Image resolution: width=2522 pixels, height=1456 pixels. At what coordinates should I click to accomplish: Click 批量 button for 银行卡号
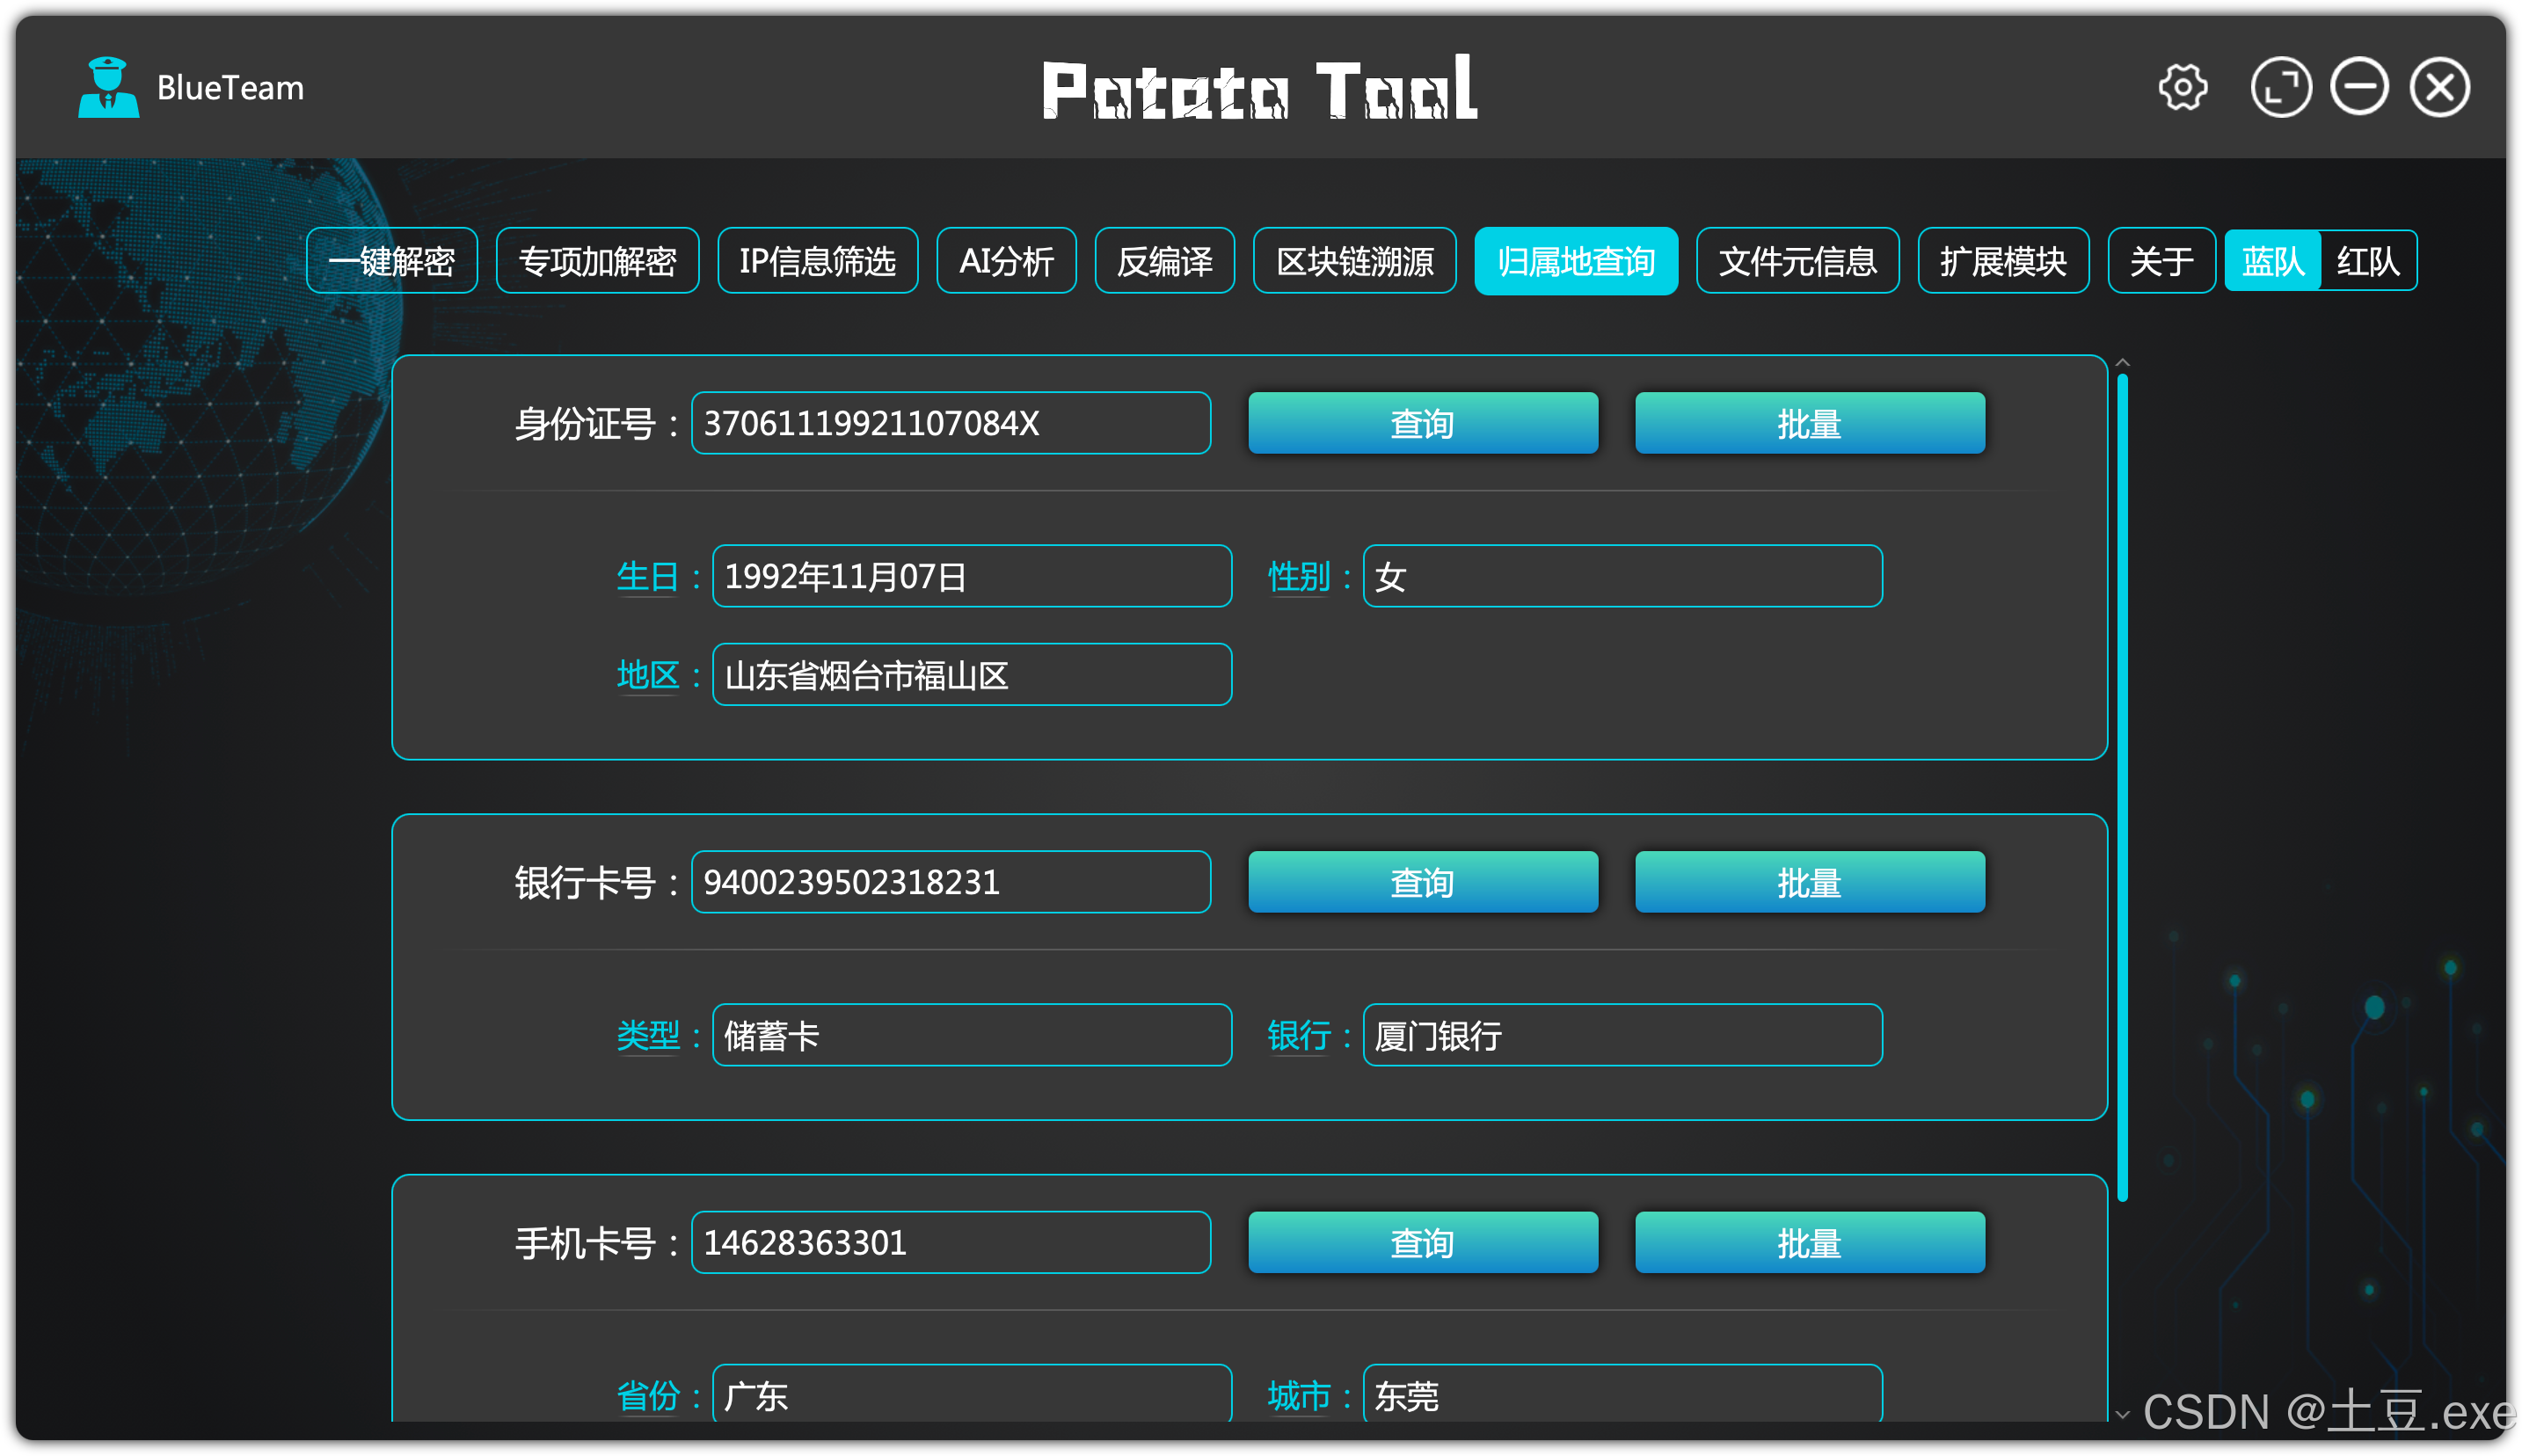[x=1809, y=882]
